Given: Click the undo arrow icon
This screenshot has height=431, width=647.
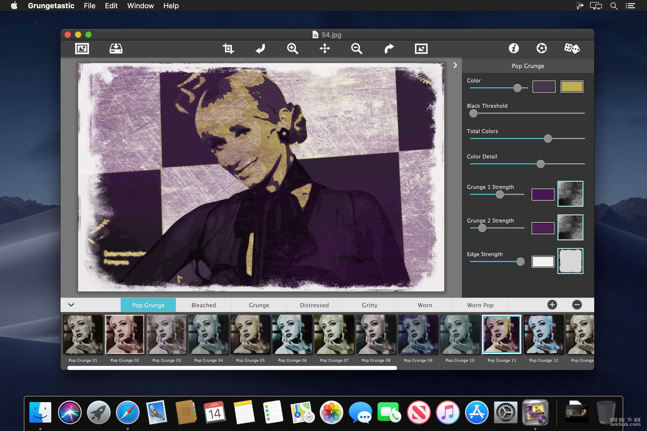Looking at the screenshot, I should tap(260, 49).
